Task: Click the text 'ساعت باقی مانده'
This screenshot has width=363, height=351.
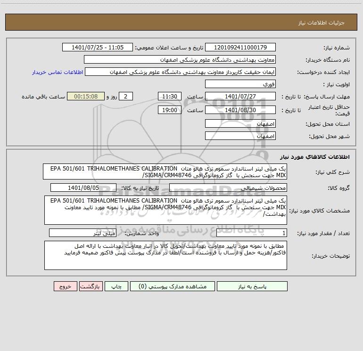Action: pyautogui.click(x=43, y=97)
